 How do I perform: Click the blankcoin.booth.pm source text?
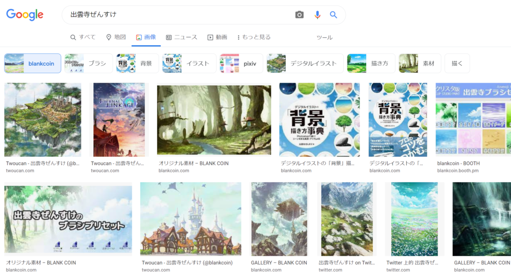(x=458, y=170)
